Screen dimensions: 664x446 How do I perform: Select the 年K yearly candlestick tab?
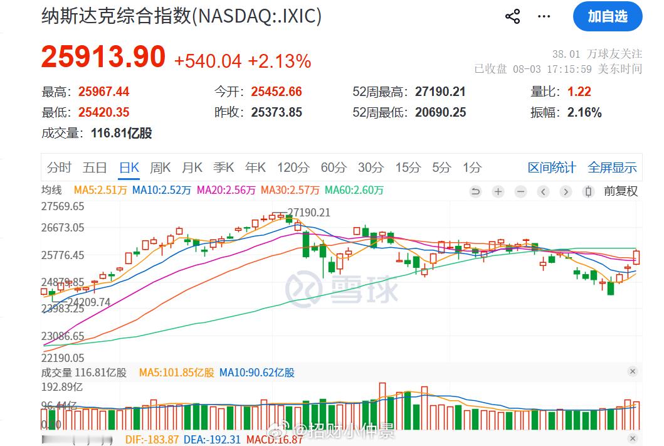255,167
